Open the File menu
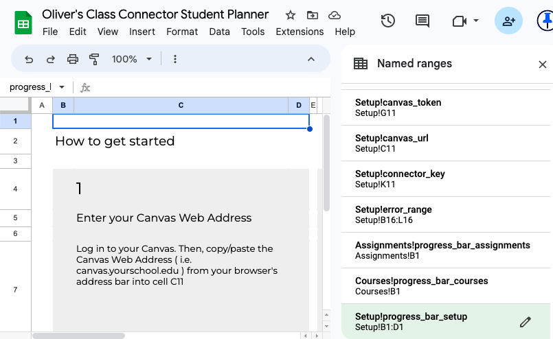This screenshot has height=339, width=553. coord(50,32)
